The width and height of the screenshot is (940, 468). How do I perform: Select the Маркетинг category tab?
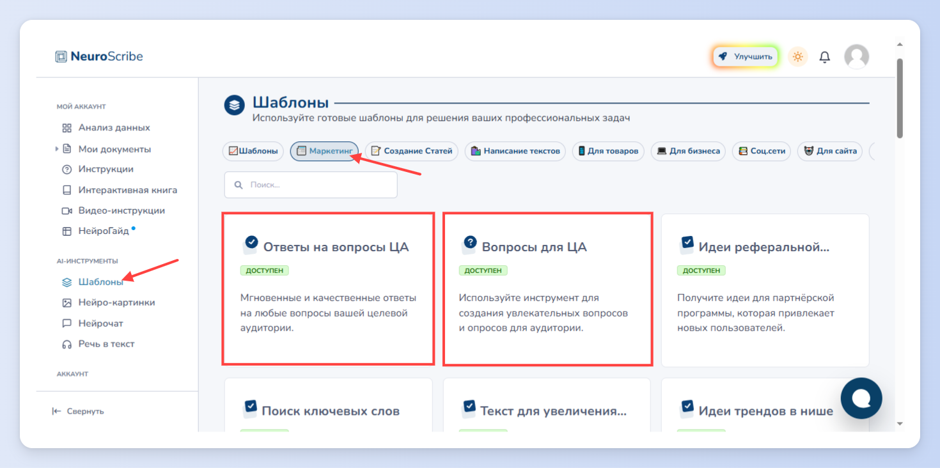point(324,152)
